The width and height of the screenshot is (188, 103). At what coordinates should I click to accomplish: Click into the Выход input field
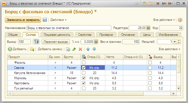tap(24, 42)
